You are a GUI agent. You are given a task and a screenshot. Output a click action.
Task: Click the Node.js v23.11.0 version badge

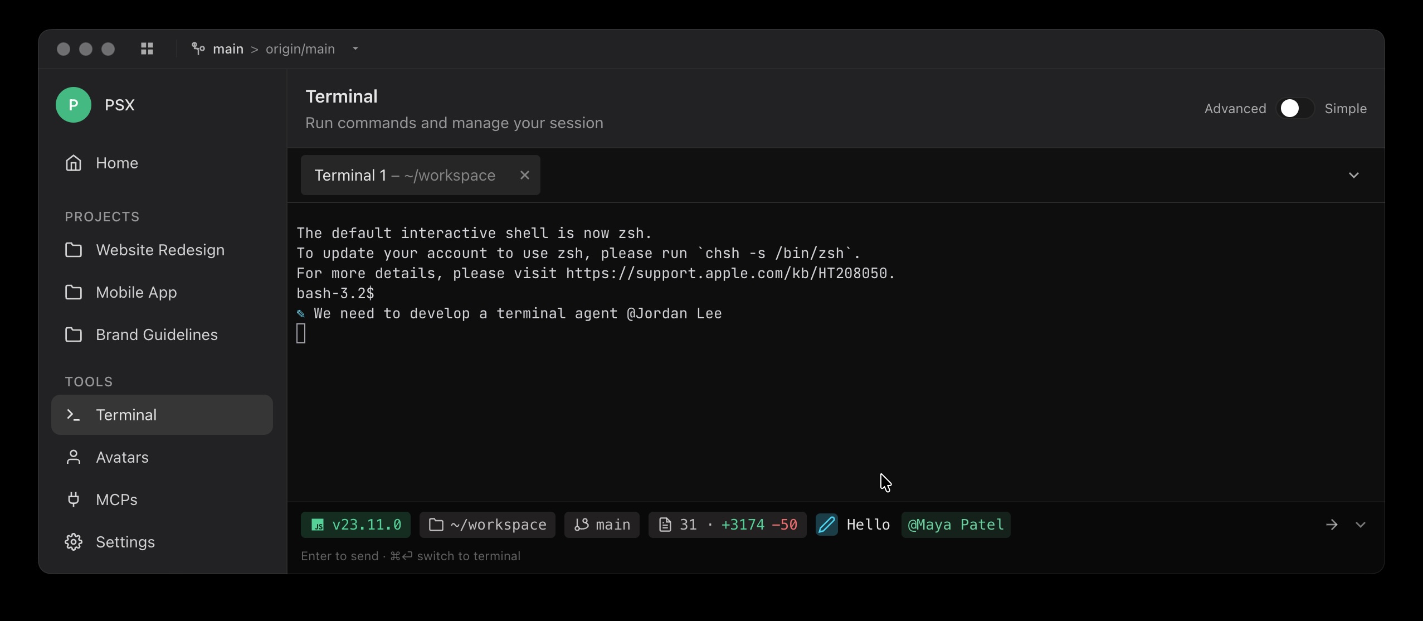(355, 525)
